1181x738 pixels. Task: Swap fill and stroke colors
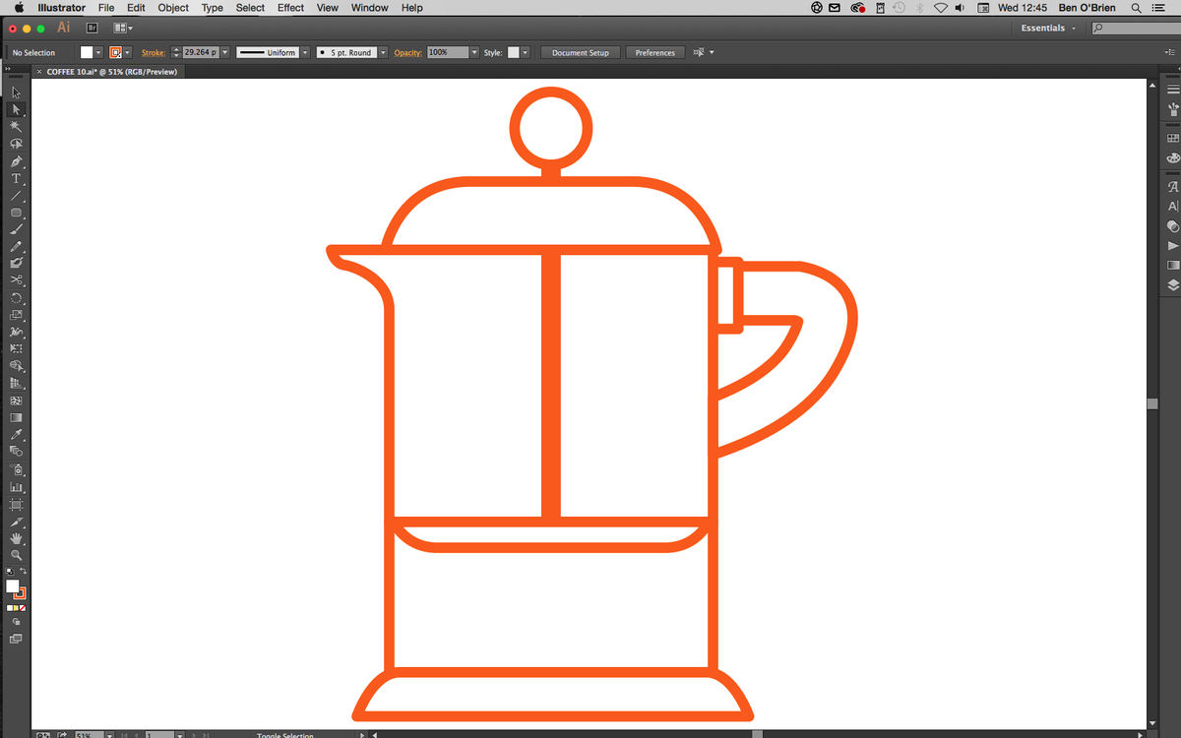(25, 573)
